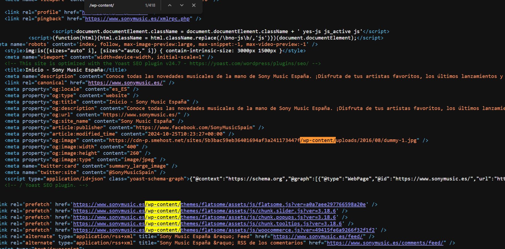Open the chunk.popups.js prefetch link
The width and height of the screenshot is (505, 249).
click(205, 217)
